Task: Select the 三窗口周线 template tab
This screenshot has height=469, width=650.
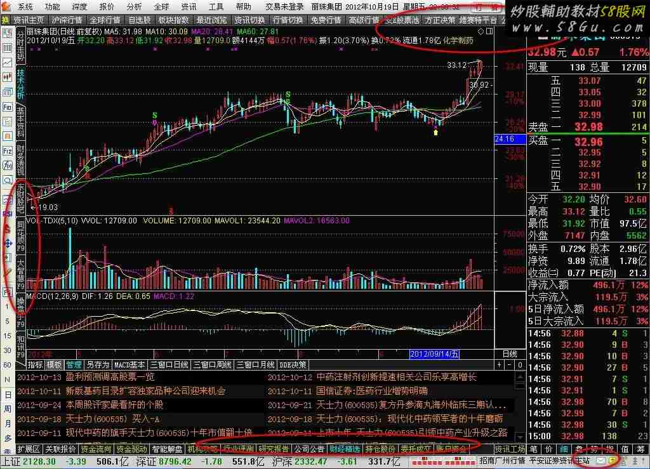Action: [x=212, y=365]
